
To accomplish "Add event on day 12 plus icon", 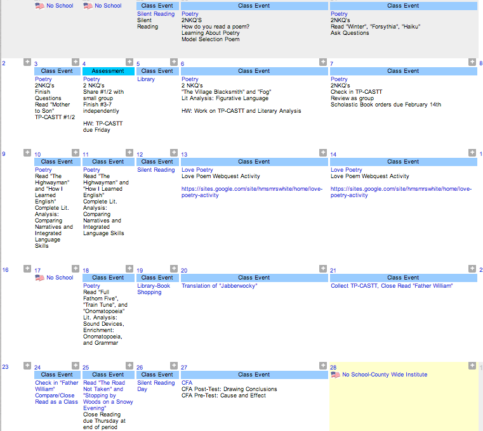I will click(x=174, y=153).
